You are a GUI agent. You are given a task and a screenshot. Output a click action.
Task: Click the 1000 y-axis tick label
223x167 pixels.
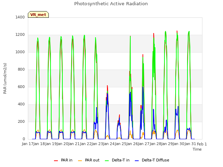point(20,52)
